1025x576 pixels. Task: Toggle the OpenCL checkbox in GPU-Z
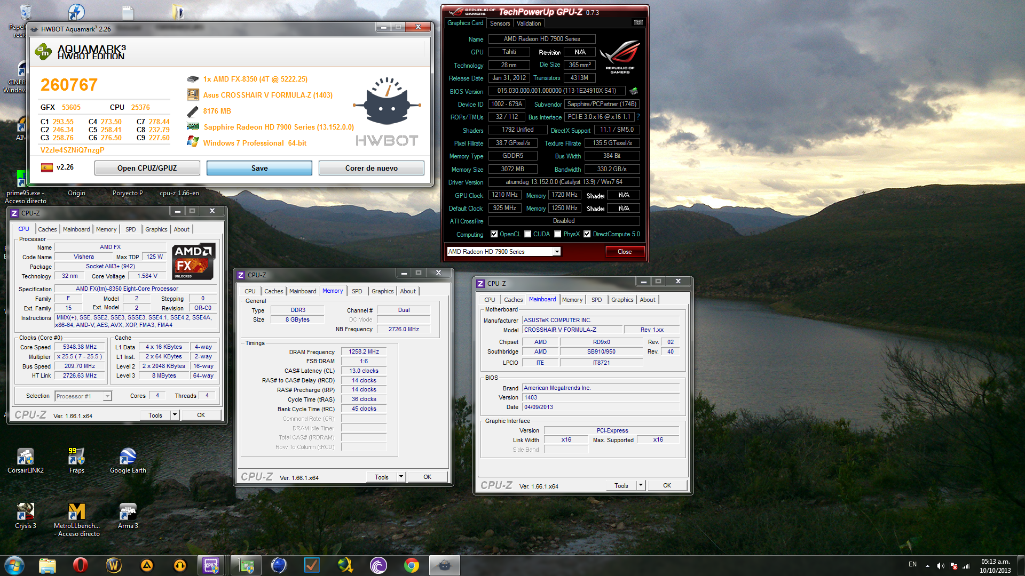494,234
